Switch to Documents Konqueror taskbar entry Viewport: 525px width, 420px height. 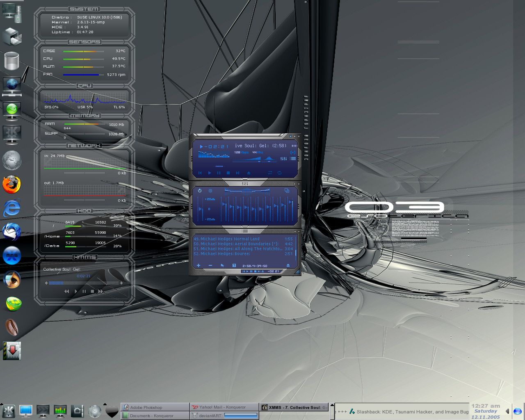coord(155,415)
